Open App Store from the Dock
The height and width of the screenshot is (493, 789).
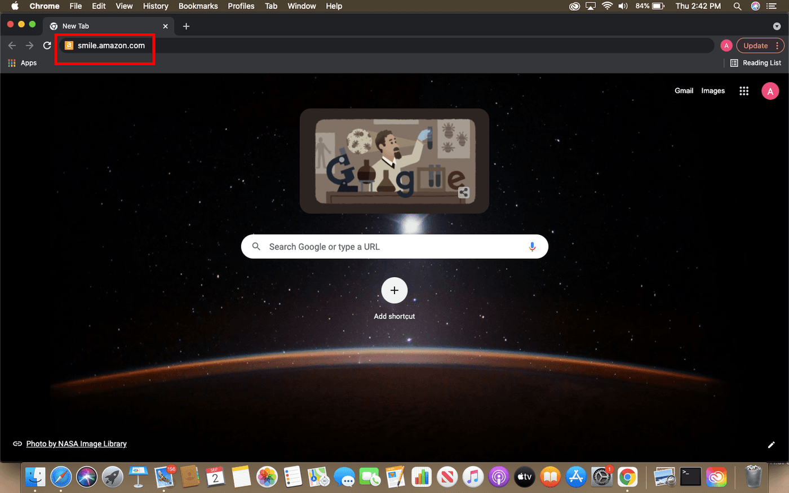coord(575,477)
